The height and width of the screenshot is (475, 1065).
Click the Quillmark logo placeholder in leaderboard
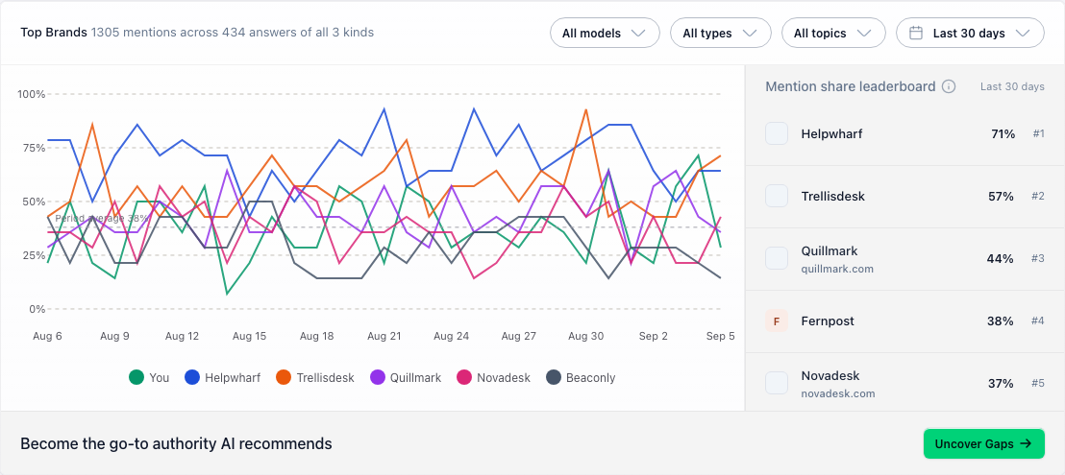click(x=777, y=259)
